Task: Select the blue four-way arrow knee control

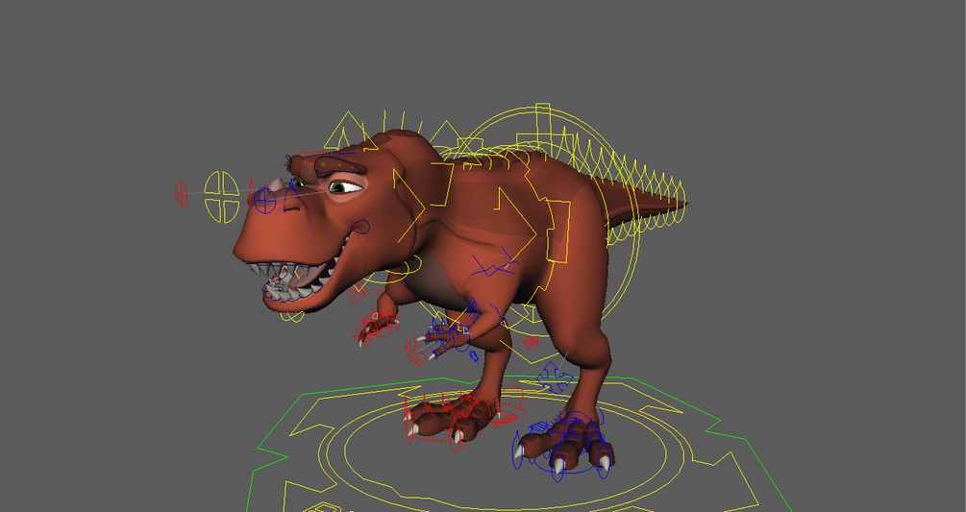Action: 555,377
